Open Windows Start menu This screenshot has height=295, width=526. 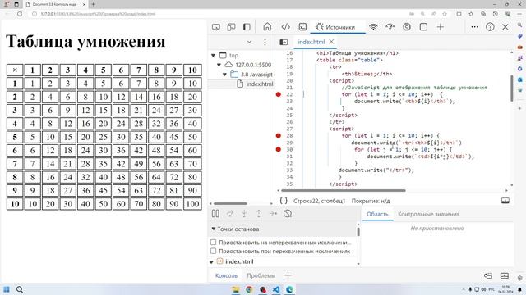(7, 289)
